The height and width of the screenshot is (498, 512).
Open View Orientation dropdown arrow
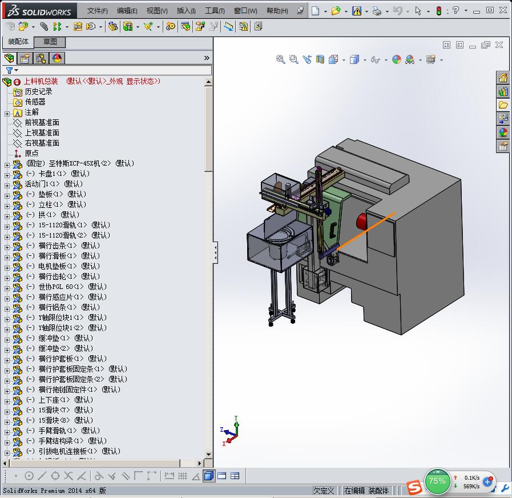pos(344,60)
